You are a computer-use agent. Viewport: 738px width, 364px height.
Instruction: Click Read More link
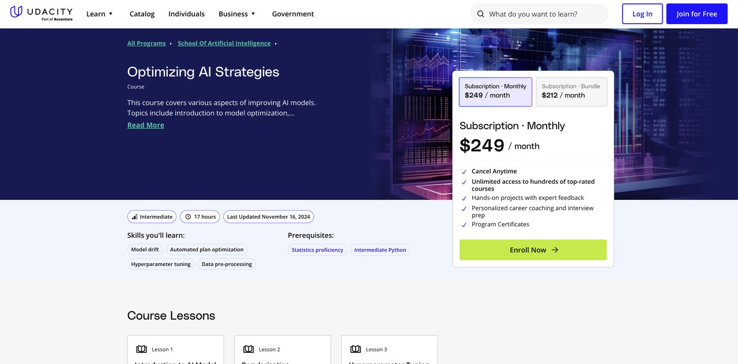[146, 125]
